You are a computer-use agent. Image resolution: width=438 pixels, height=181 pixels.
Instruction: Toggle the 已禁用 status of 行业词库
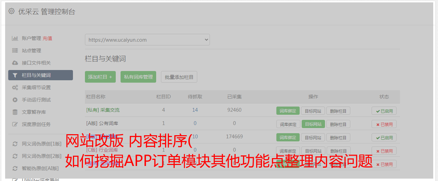click(x=384, y=151)
